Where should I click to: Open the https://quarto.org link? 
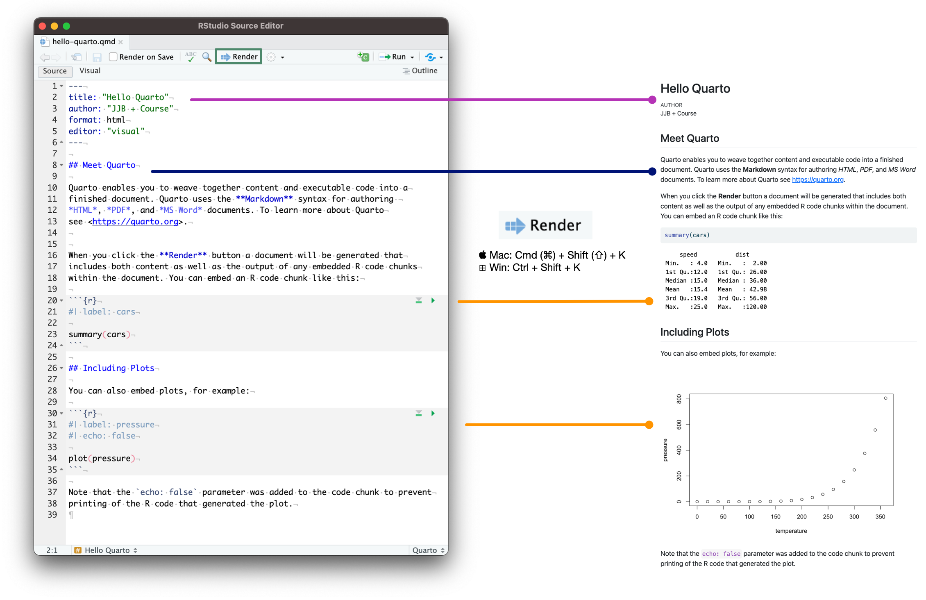135,221
